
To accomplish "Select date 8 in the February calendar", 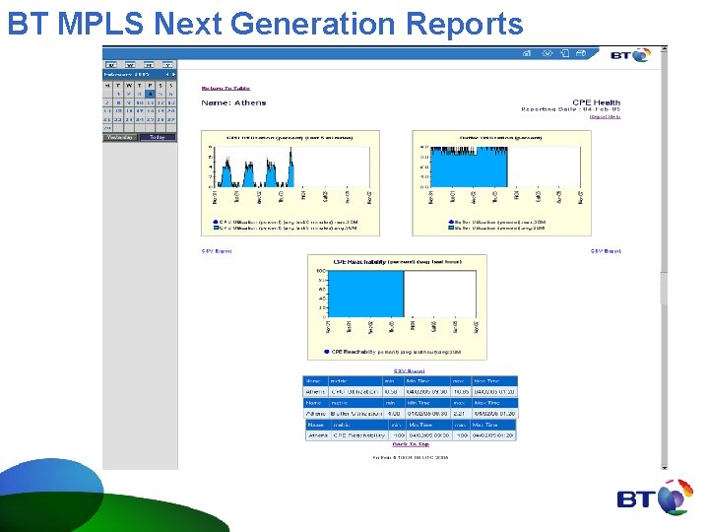I will tap(118, 102).
